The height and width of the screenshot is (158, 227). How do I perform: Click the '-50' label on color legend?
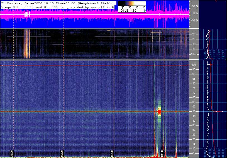coord(134,11)
